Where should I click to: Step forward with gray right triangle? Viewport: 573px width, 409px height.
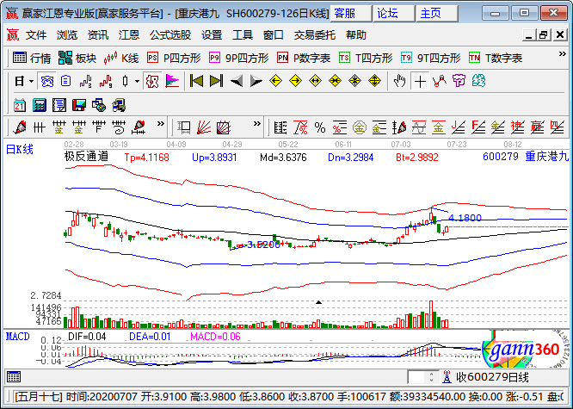click(x=256, y=81)
